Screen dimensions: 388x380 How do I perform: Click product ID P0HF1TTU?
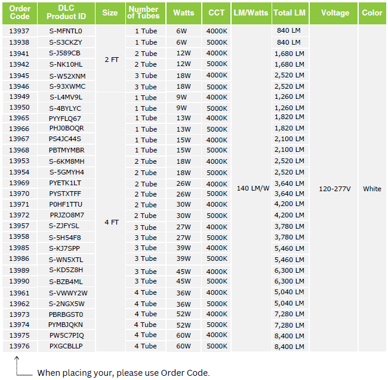pyautogui.click(x=66, y=204)
